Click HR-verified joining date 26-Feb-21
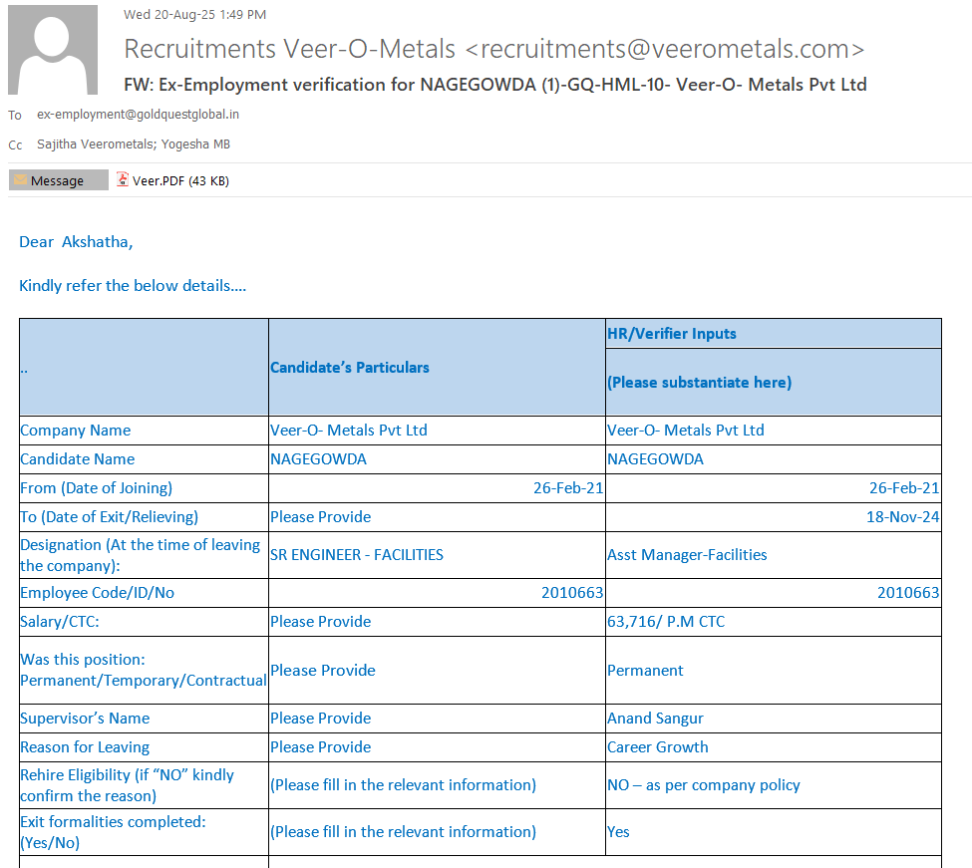972x868 pixels. coord(904,488)
